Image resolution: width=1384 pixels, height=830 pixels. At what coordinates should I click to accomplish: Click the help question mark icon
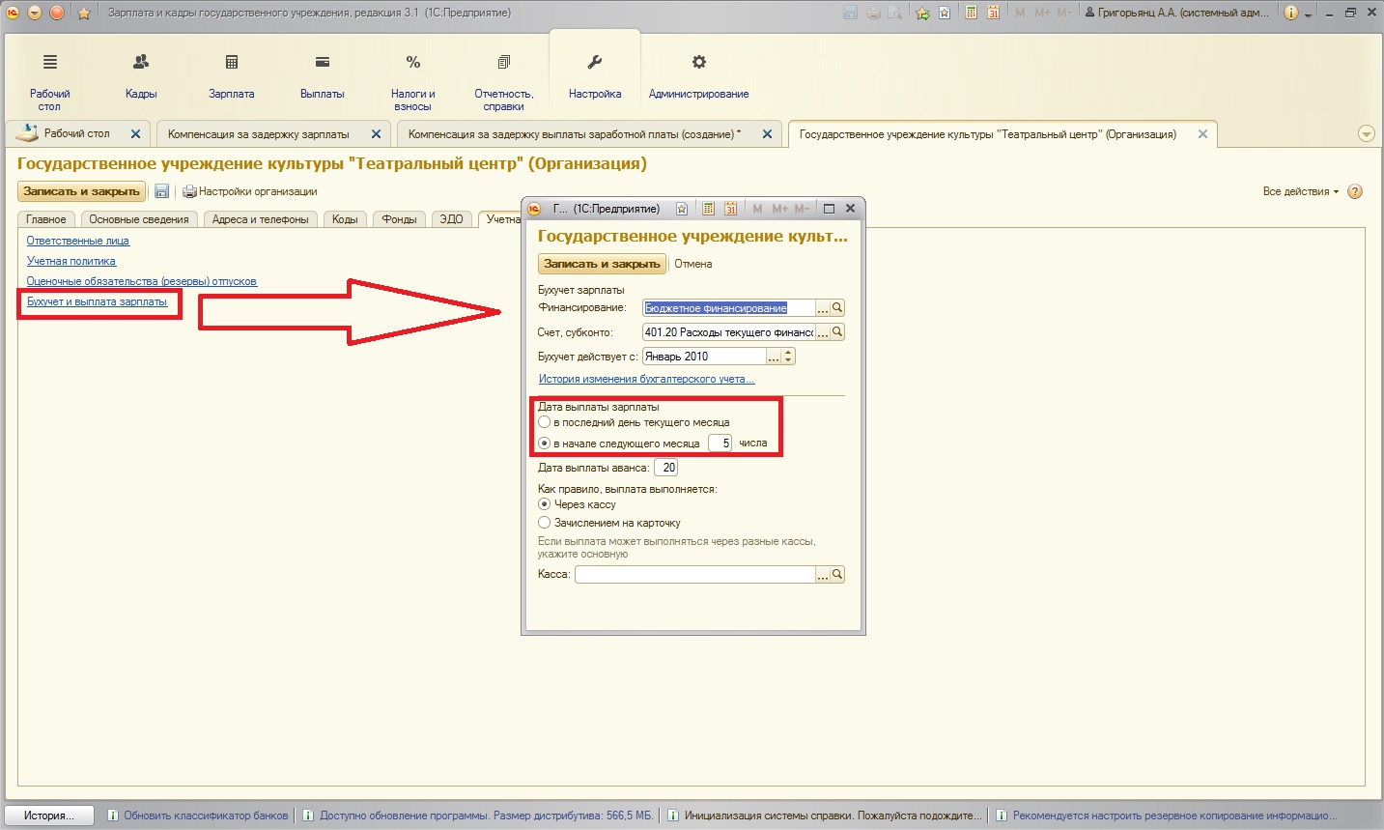1355,191
